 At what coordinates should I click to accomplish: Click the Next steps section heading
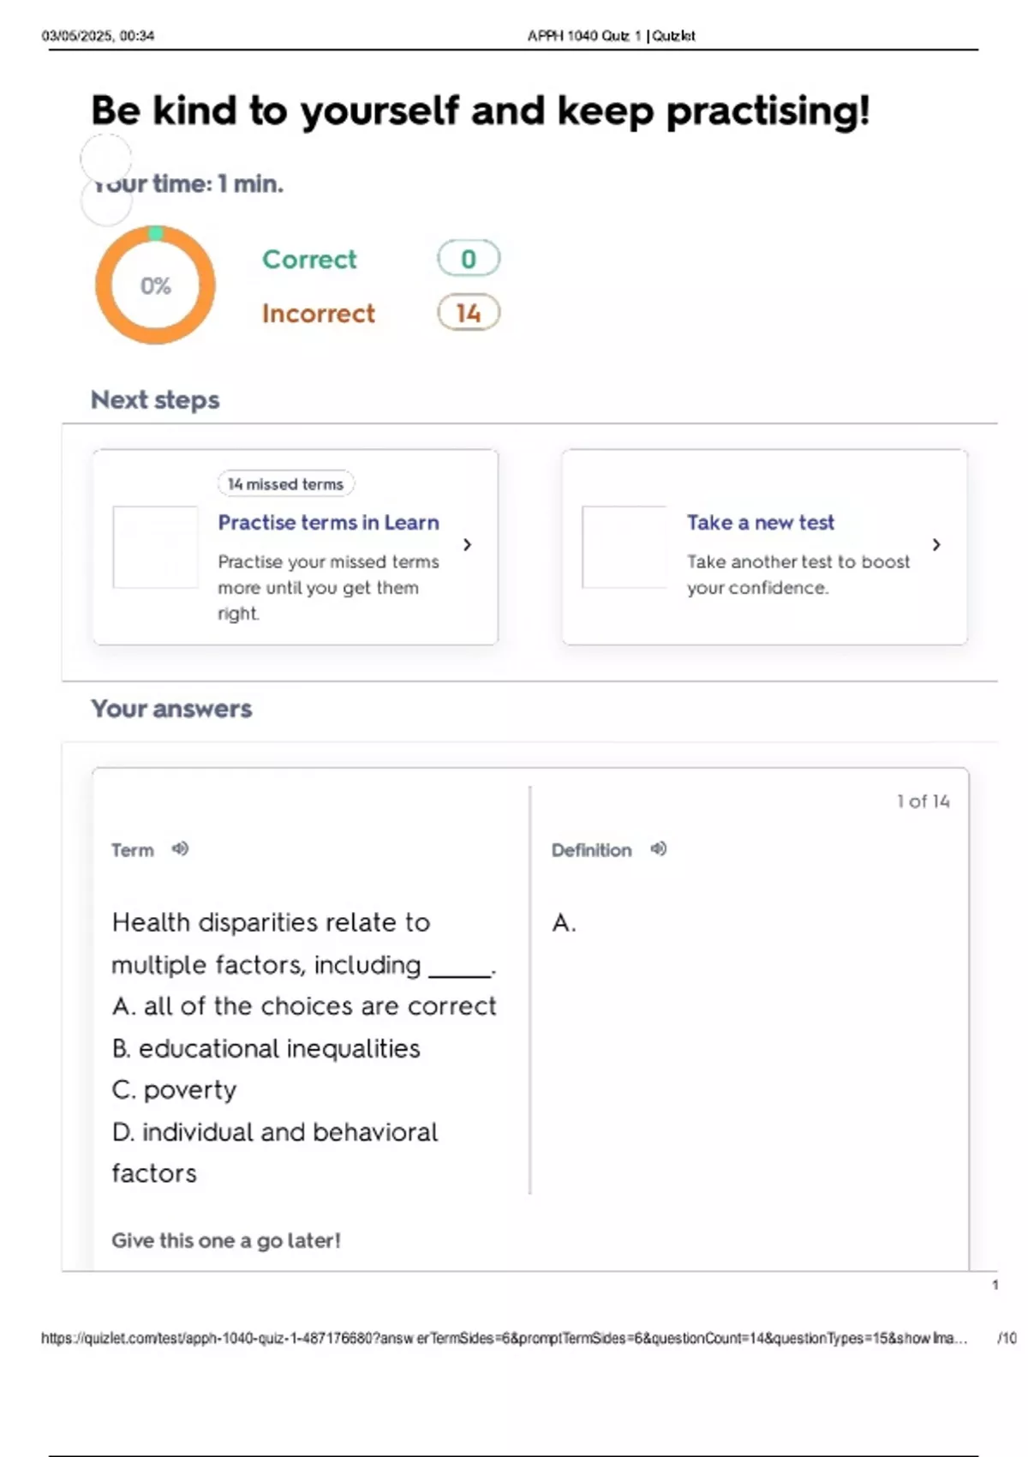click(x=155, y=399)
